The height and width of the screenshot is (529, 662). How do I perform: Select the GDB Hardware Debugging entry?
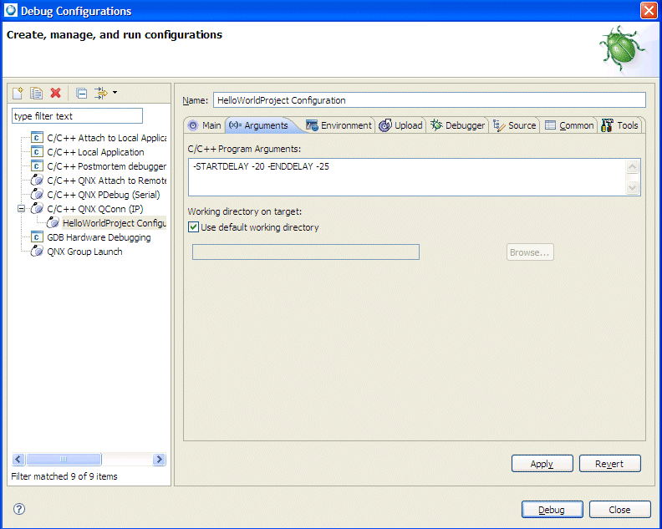(x=99, y=237)
